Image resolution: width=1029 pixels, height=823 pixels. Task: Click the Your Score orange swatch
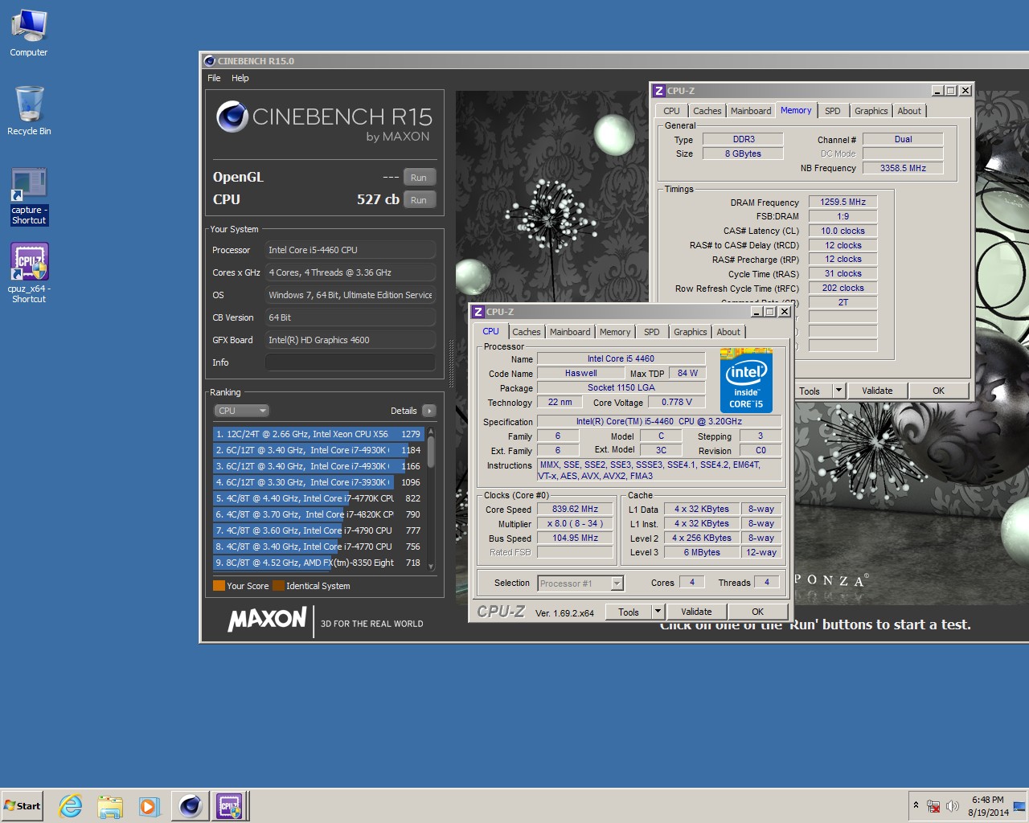click(x=219, y=586)
